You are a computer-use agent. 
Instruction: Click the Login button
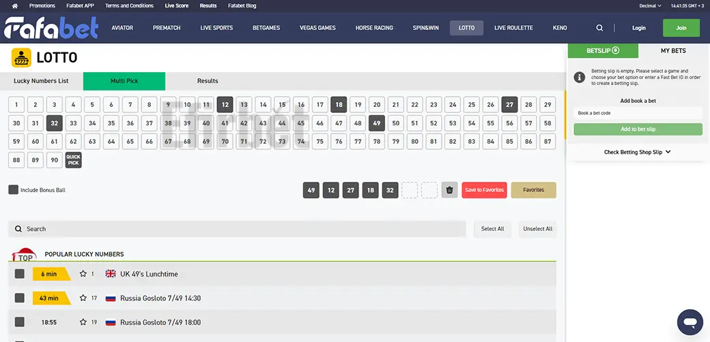[x=639, y=28]
